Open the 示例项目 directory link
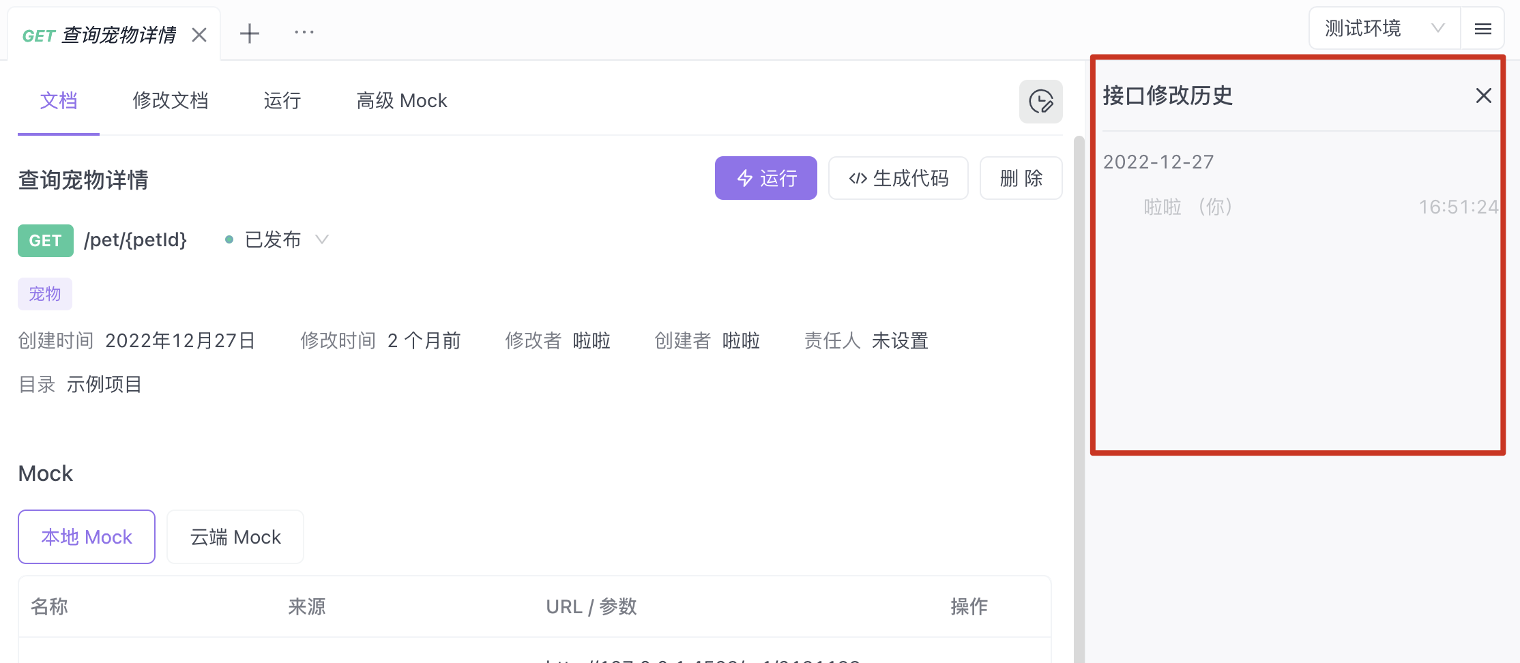 click(x=104, y=383)
